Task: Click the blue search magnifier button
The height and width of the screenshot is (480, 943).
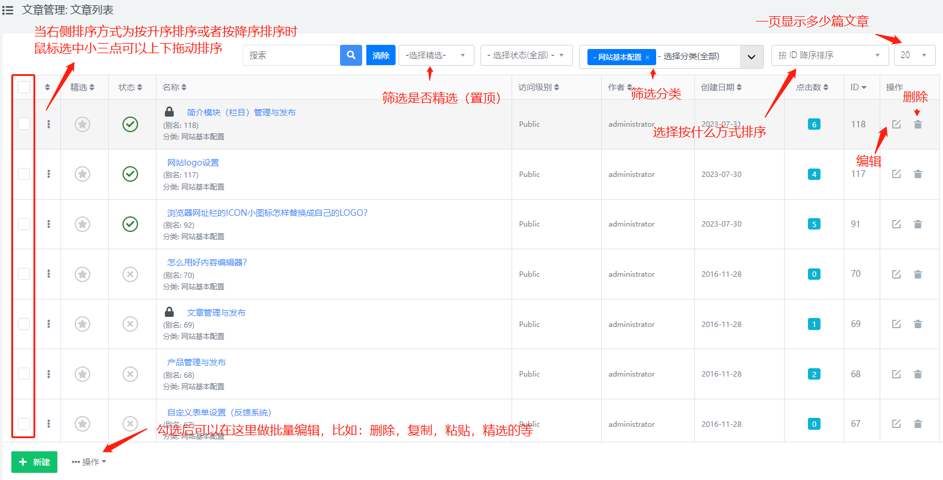Action: [x=351, y=55]
